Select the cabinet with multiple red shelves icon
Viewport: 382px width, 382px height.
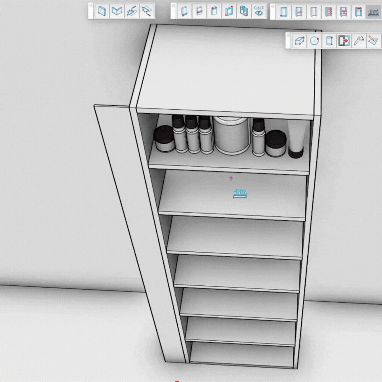tap(329, 12)
